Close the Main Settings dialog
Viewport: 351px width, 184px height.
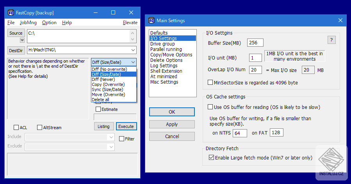pyautogui.click(x=340, y=20)
